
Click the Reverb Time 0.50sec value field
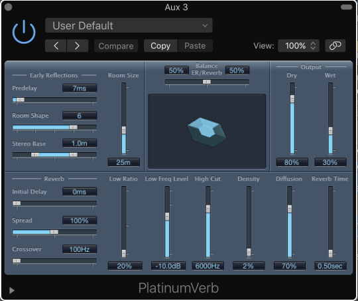pos(330,266)
